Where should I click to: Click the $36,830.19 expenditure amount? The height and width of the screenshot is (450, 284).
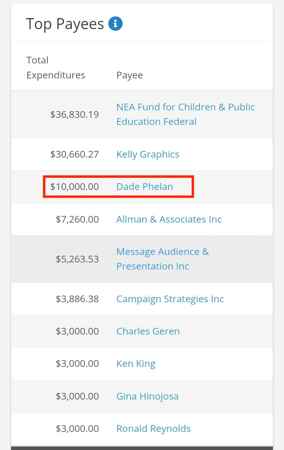[75, 115]
